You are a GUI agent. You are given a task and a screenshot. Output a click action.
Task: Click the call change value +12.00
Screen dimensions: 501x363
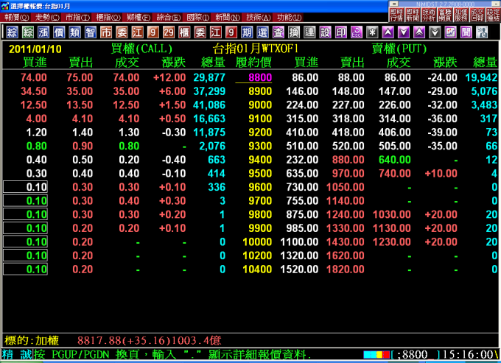click(169, 77)
